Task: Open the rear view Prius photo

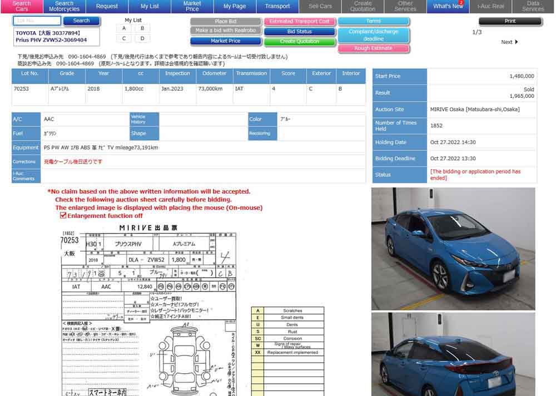Action: point(453,354)
